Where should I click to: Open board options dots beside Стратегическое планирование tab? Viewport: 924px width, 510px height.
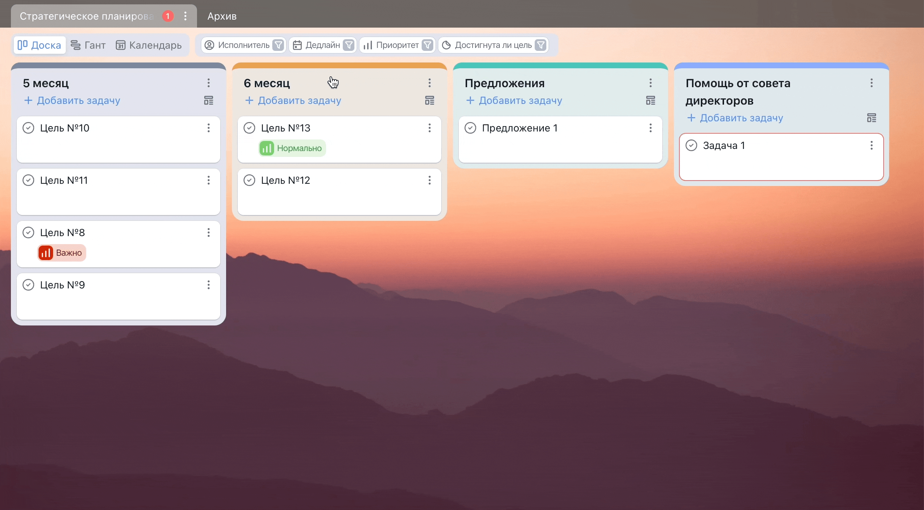coord(185,16)
